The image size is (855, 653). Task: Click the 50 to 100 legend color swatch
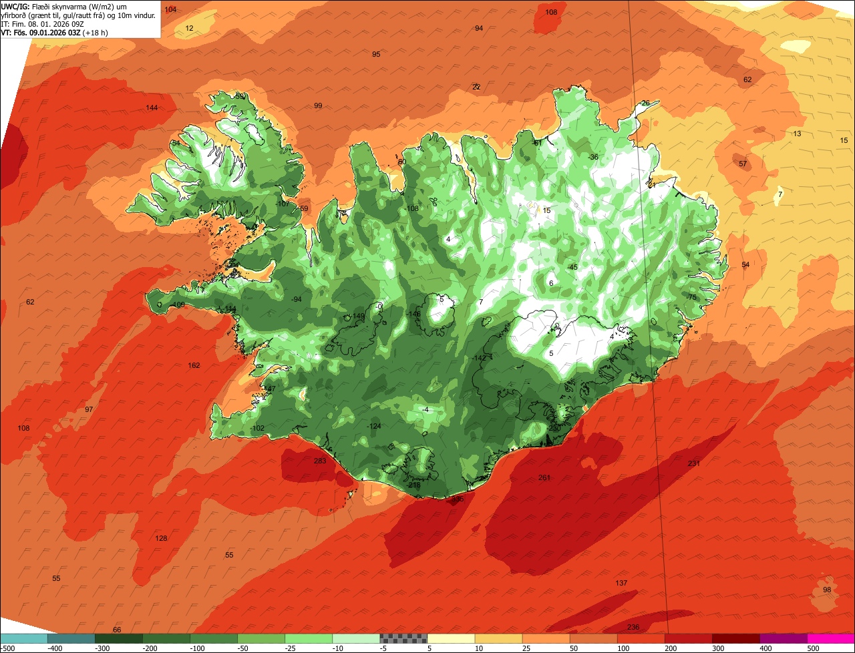pyautogui.click(x=593, y=638)
